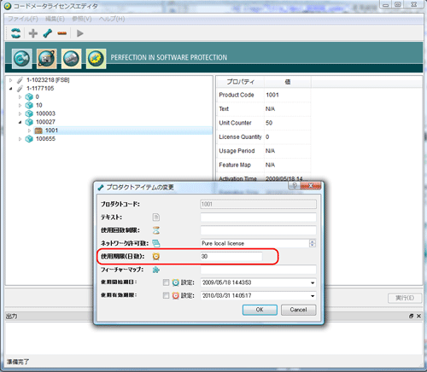The width and height of the screenshot is (427, 372).
Task: Click the red clock expiration time icon
Action: point(176,295)
